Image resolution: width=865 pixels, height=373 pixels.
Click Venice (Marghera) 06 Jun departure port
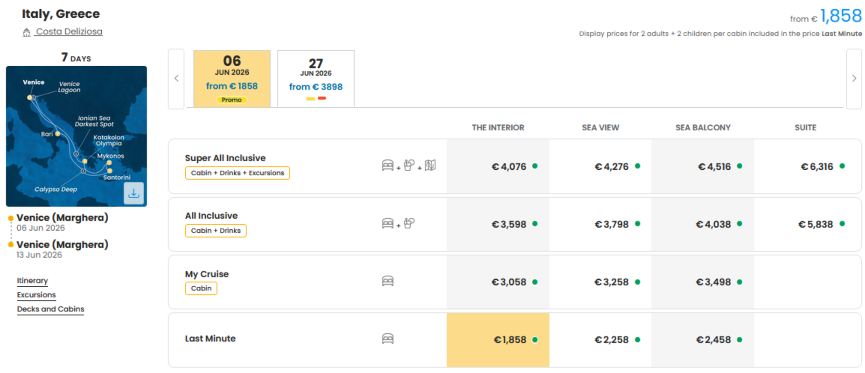[x=63, y=218]
